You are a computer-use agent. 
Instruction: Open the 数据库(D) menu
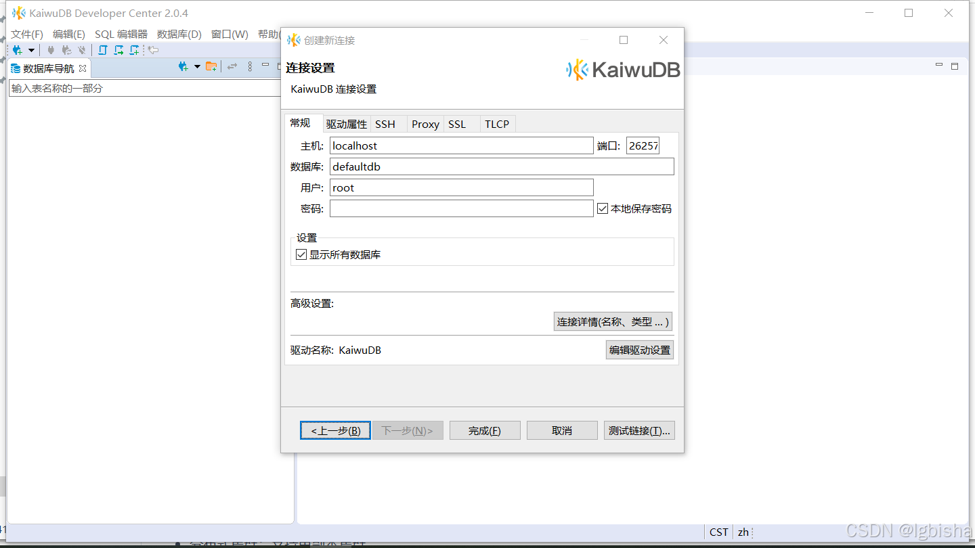(179, 34)
